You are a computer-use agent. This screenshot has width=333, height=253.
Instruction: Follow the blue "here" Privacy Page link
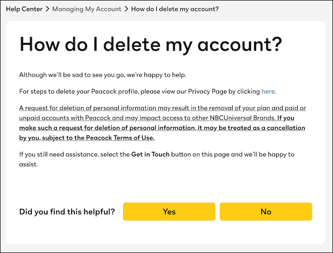point(268,91)
